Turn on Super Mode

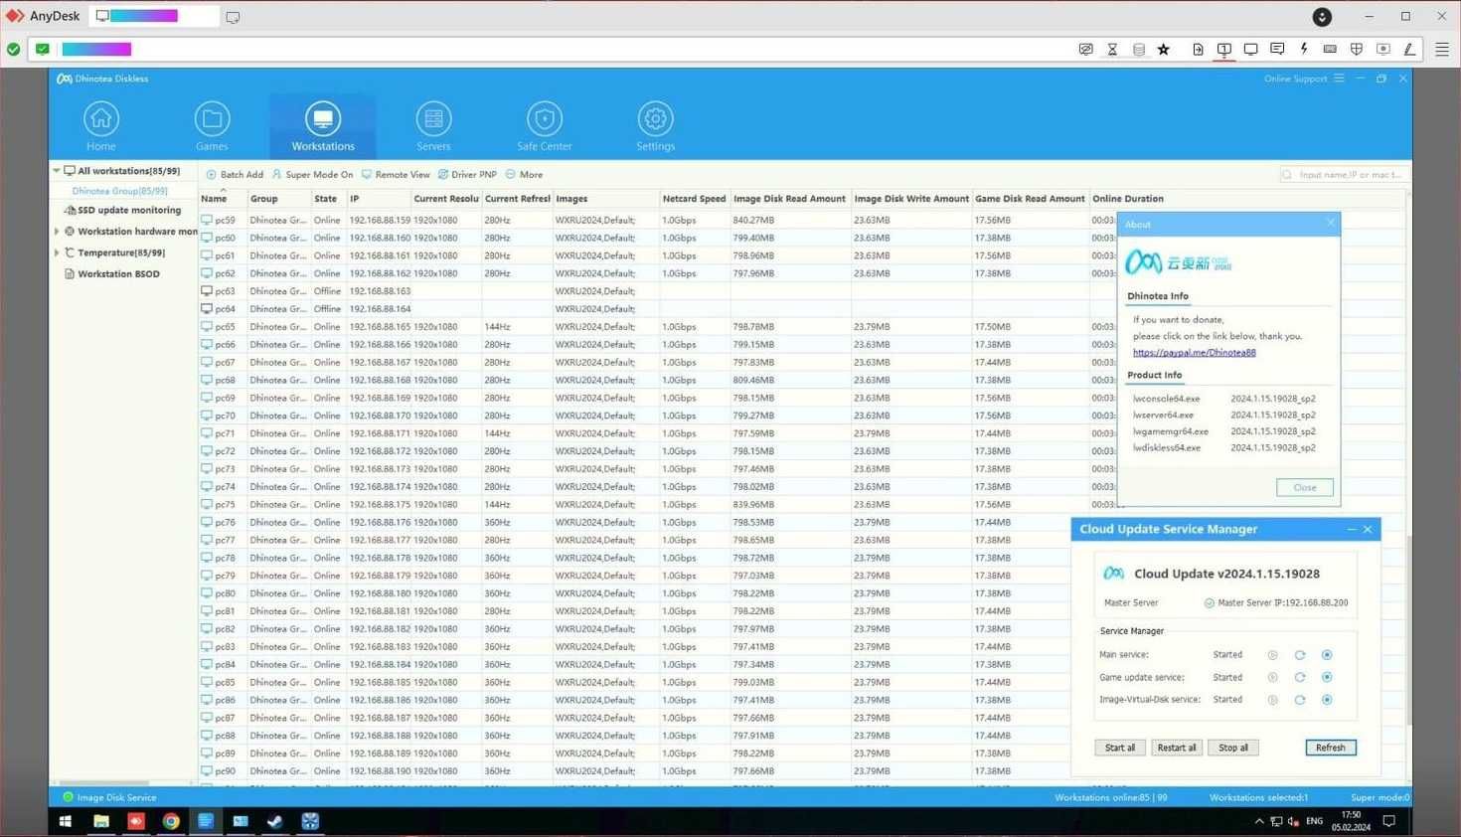pyautogui.click(x=312, y=174)
